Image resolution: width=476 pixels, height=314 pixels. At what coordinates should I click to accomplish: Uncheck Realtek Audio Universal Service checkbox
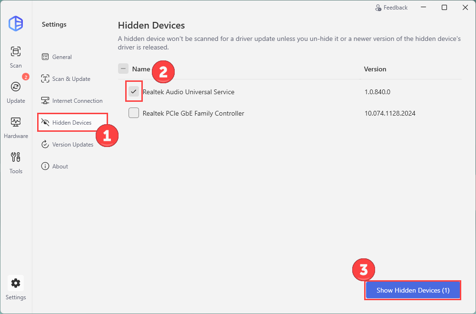[134, 92]
